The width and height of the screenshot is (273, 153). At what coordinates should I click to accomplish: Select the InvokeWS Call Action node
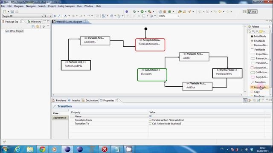(152, 75)
